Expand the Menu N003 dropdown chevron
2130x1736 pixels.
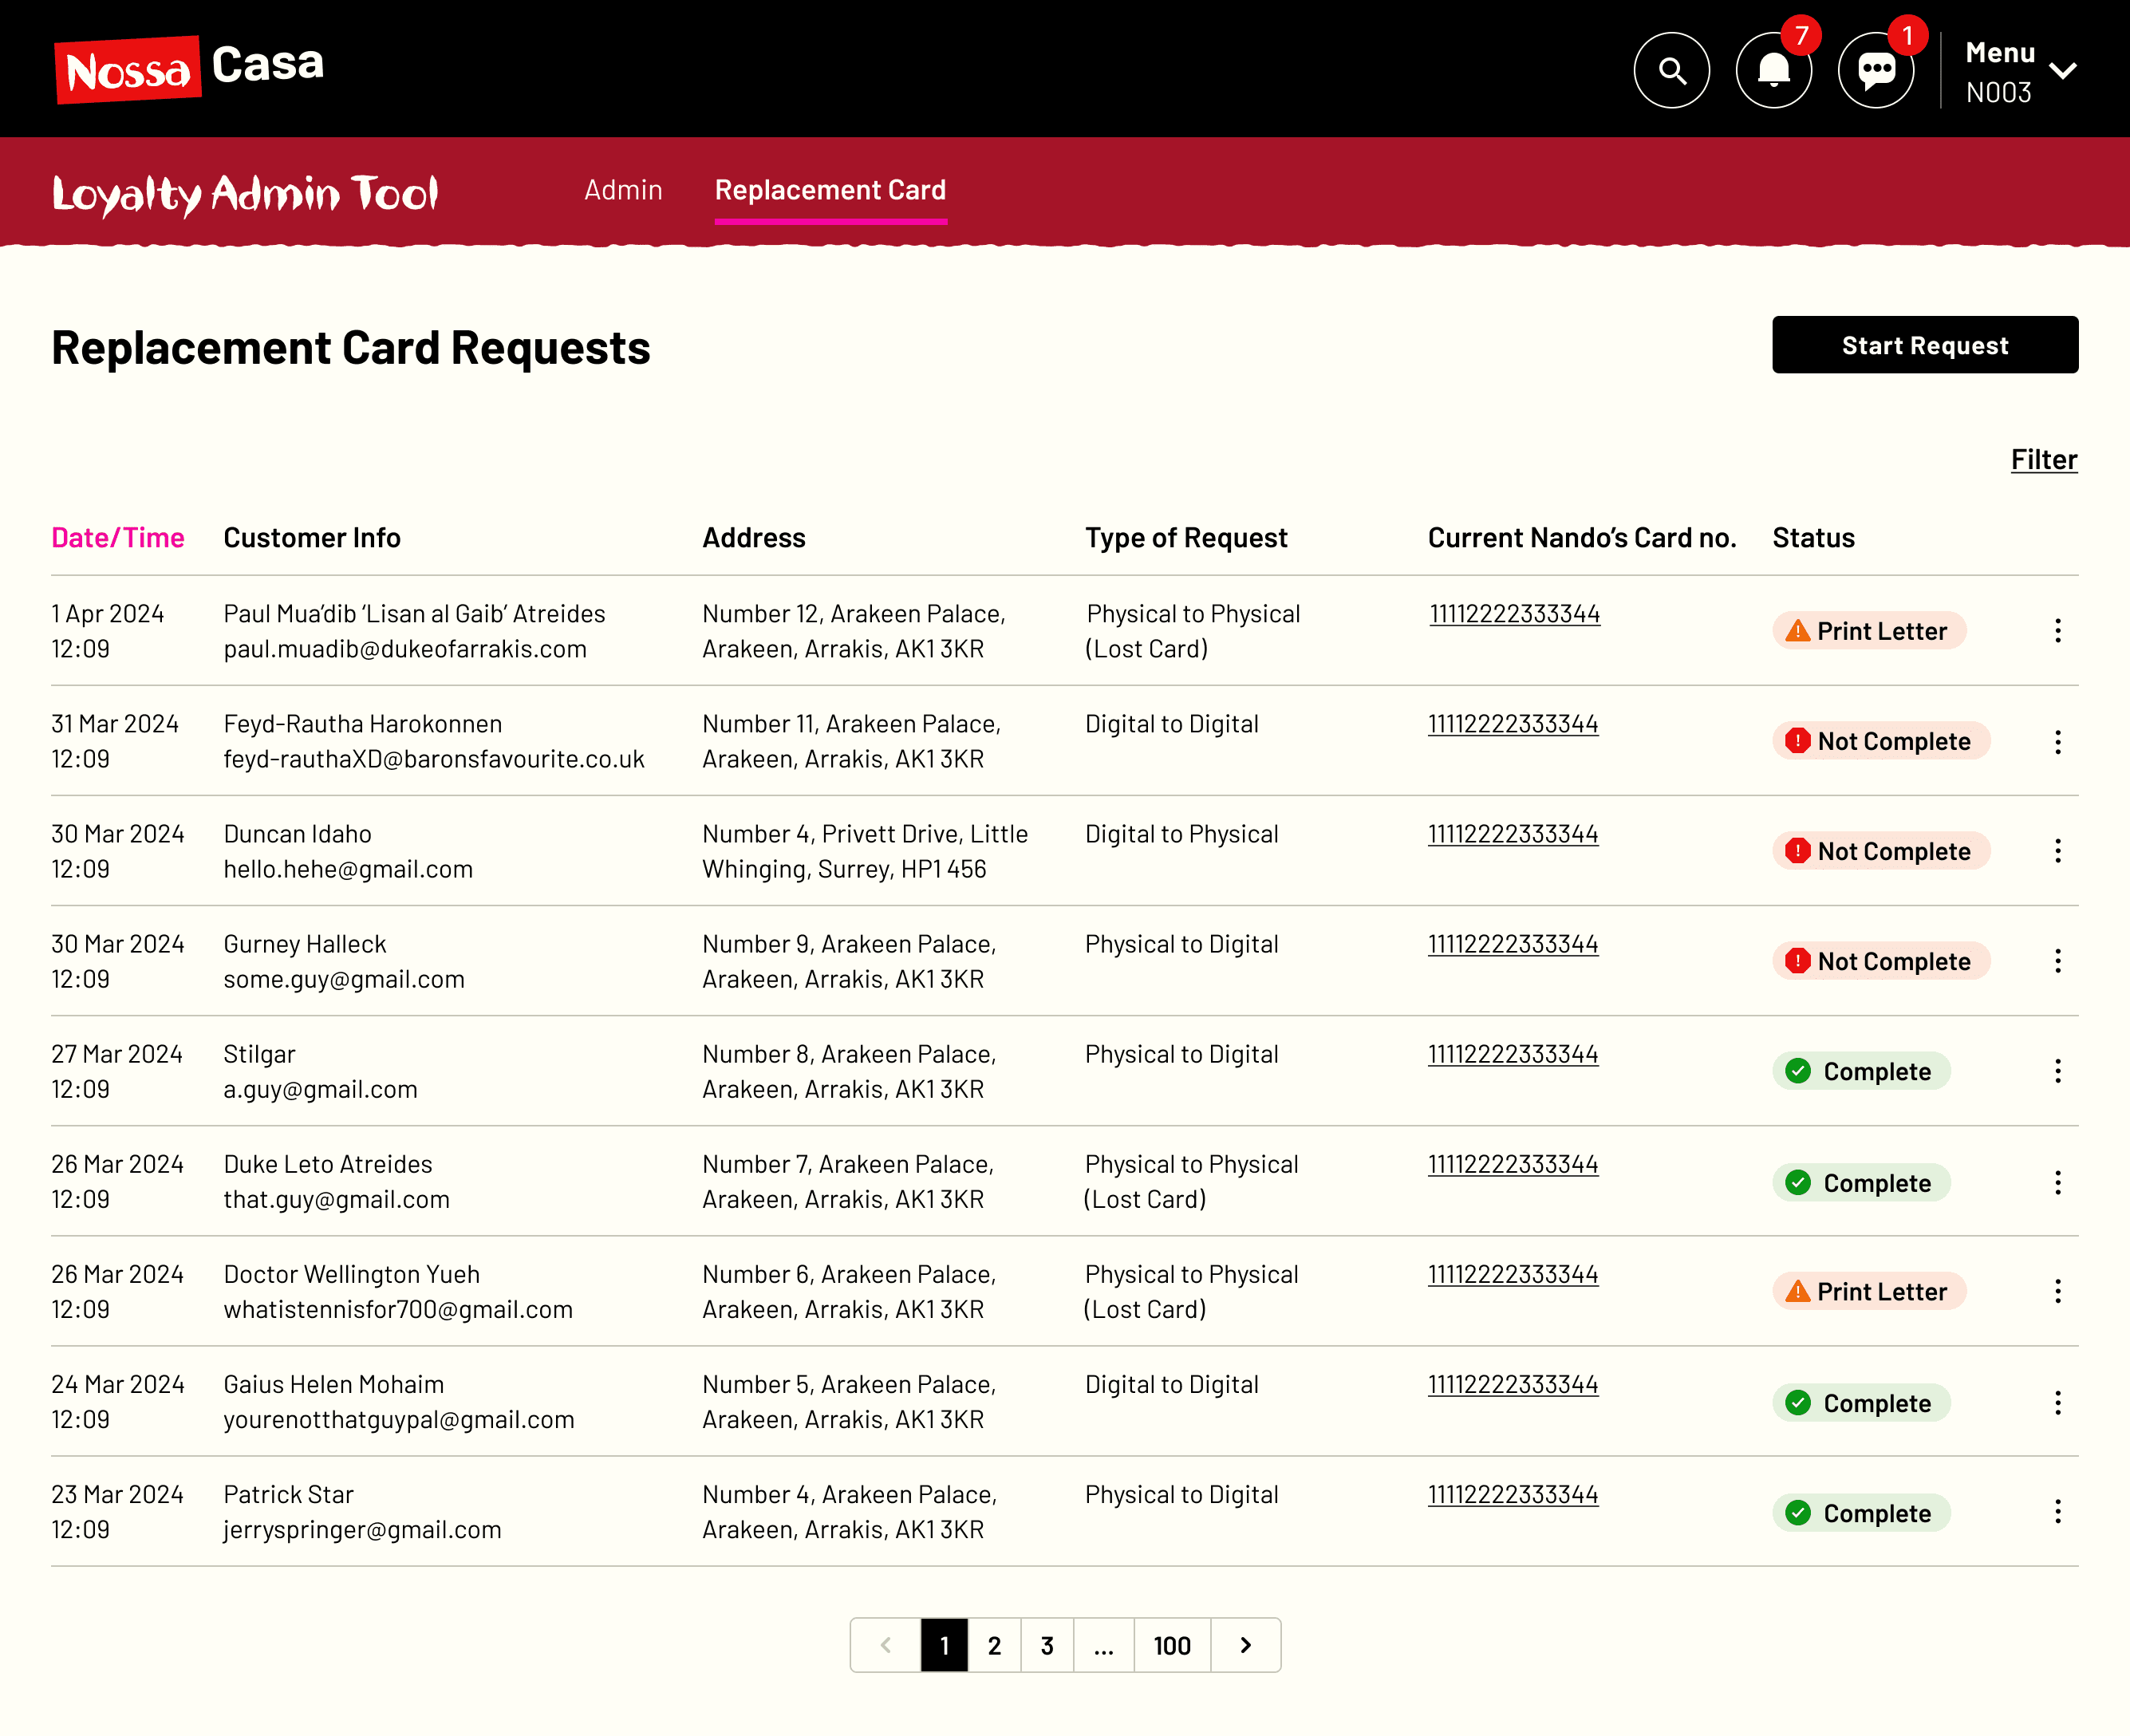(x=2062, y=71)
